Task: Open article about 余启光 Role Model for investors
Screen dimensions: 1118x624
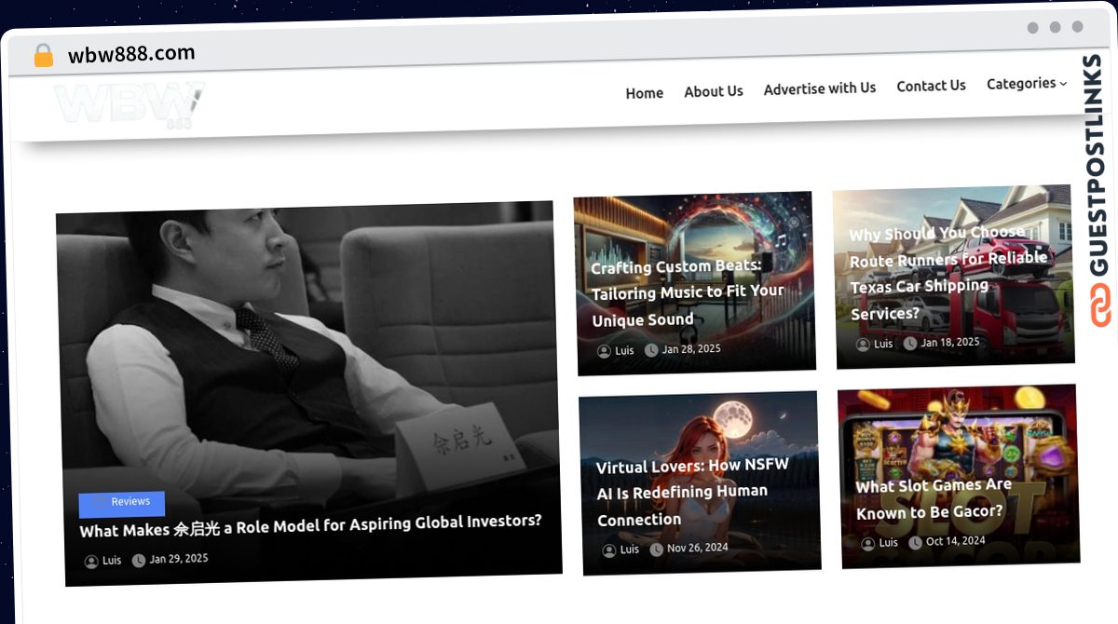Action: (310, 526)
